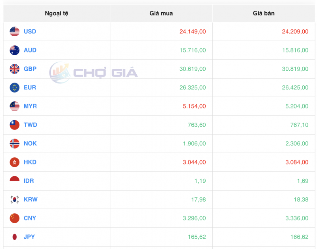
Task: Click the Giá mua column header
Action: coord(161,13)
